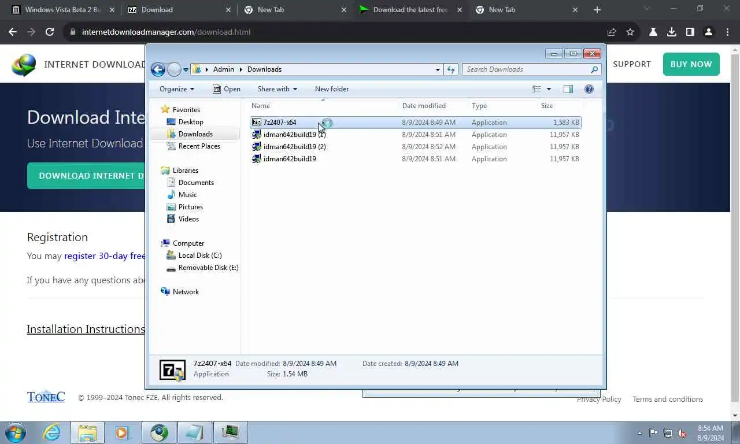Open the Pictures library

tap(190, 207)
